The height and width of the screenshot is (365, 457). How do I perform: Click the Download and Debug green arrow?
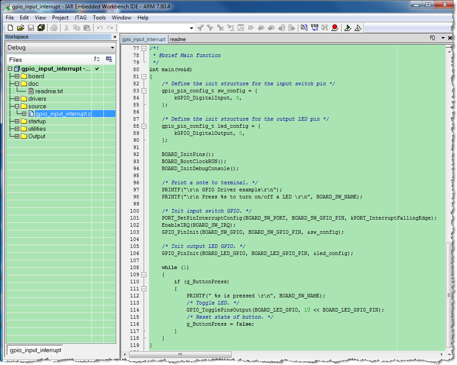click(x=347, y=28)
